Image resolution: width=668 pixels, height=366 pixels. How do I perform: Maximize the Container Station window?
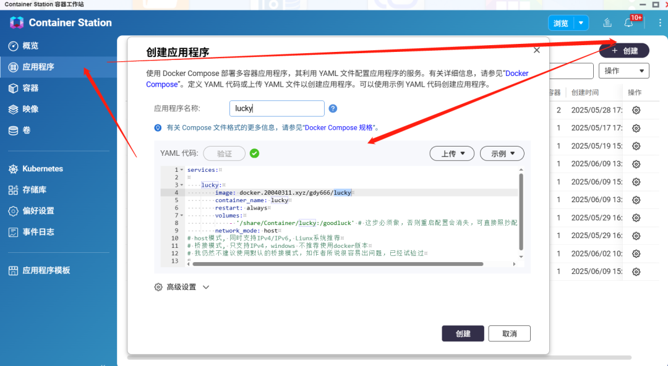[x=656, y=5]
